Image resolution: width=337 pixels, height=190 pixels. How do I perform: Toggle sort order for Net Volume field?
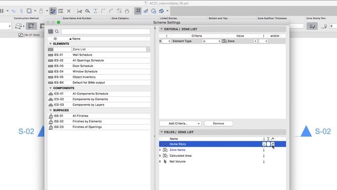coord(264,161)
